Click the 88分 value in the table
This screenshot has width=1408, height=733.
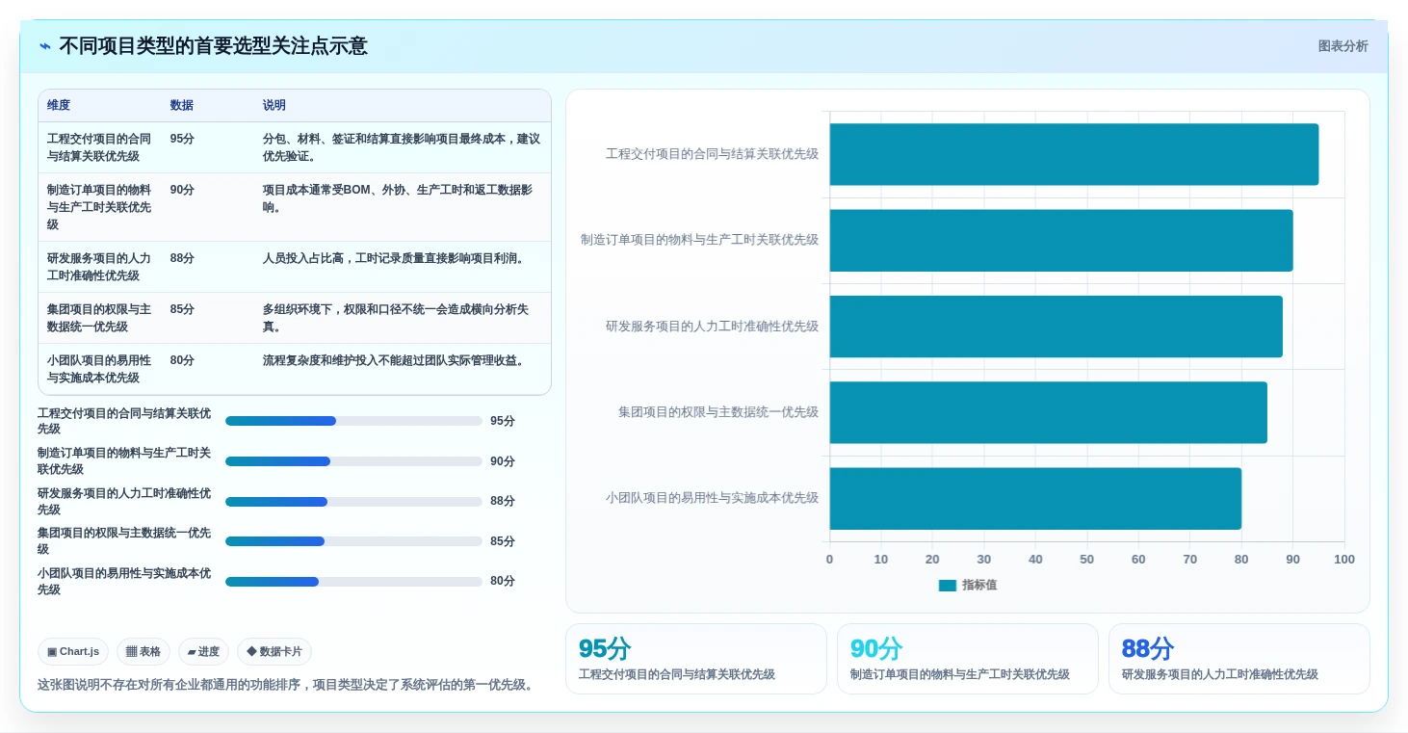pos(182,258)
